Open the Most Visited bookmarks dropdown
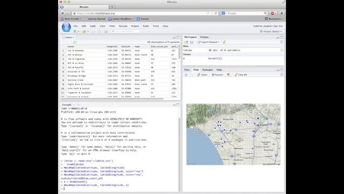 pyautogui.click(x=71, y=19)
